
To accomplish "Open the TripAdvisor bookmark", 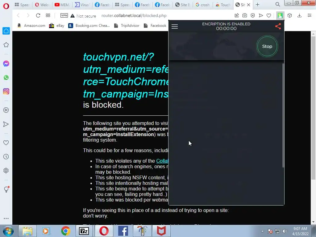I will [x=127, y=26].
